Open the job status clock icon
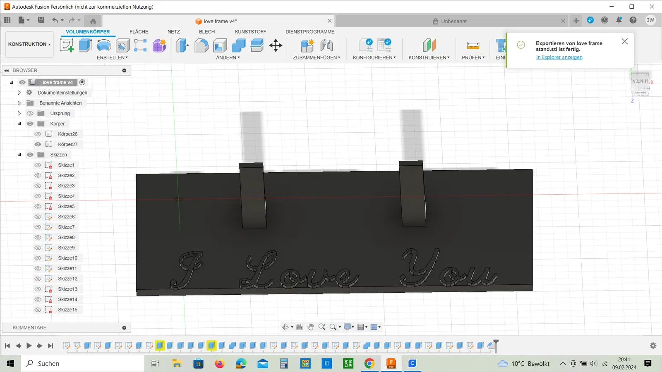 click(x=604, y=20)
